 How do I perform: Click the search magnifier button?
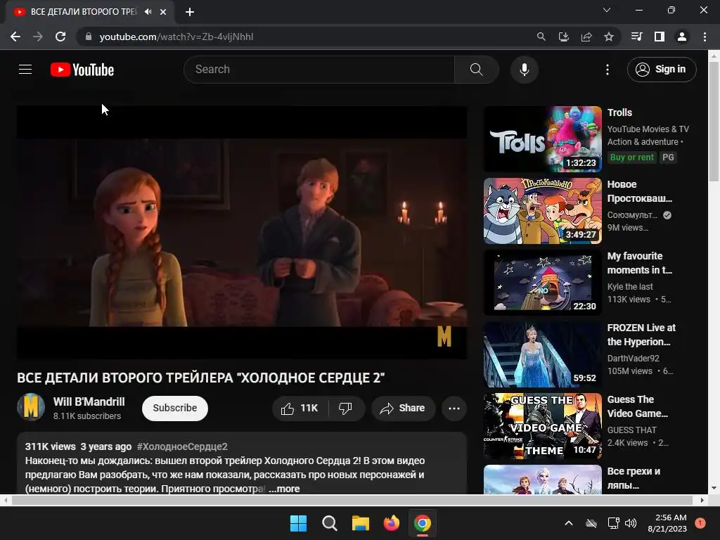click(x=476, y=70)
